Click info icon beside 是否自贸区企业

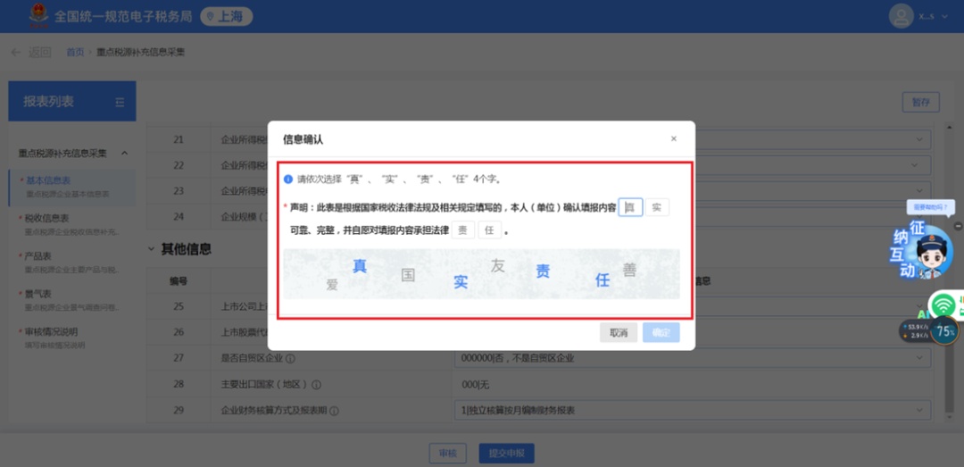pos(290,359)
